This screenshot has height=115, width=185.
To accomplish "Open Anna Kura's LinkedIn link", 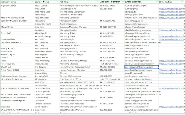I will pyautogui.click(x=171, y=70).
